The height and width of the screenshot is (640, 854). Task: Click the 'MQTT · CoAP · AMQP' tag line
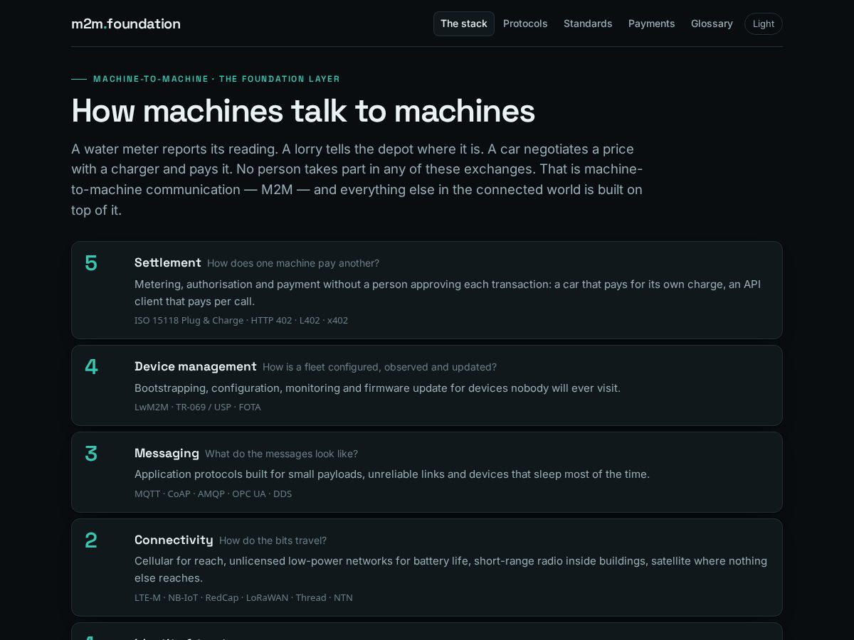tap(213, 494)
